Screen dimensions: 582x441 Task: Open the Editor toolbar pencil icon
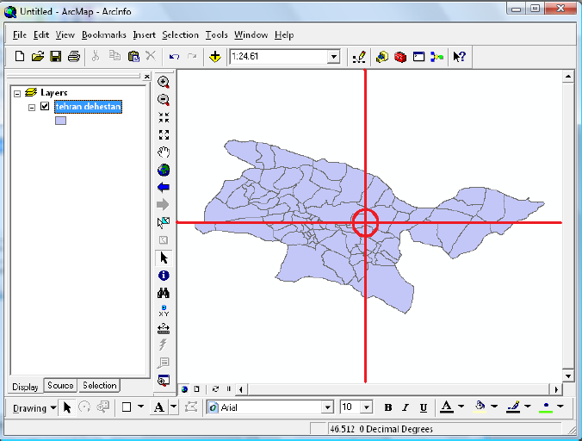(359, 57)
